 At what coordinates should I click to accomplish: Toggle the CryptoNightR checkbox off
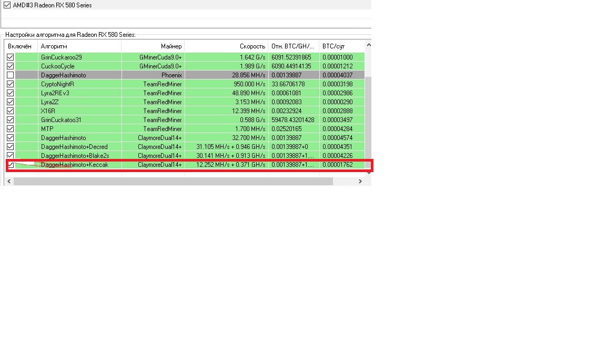pos(9,84)
